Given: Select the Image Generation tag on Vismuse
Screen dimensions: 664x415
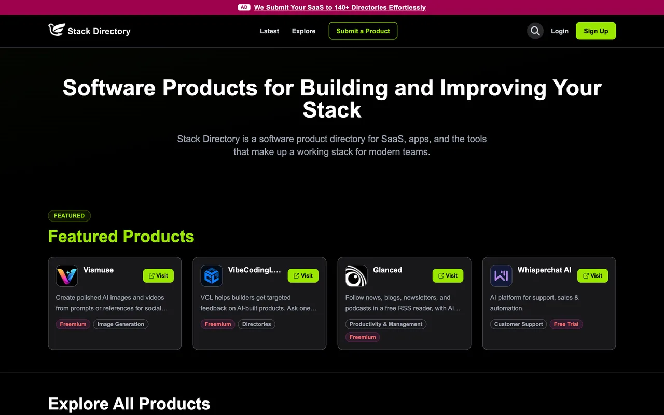Looking at the screenshot, I should (x=121, y=324).
